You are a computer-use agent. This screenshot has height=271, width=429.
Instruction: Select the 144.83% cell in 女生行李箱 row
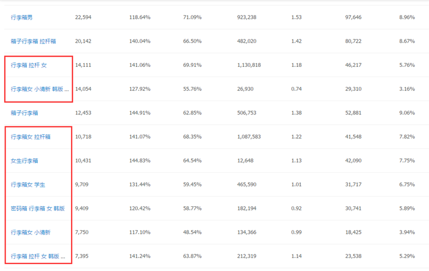pyautogui.click(x=140, y=161)
